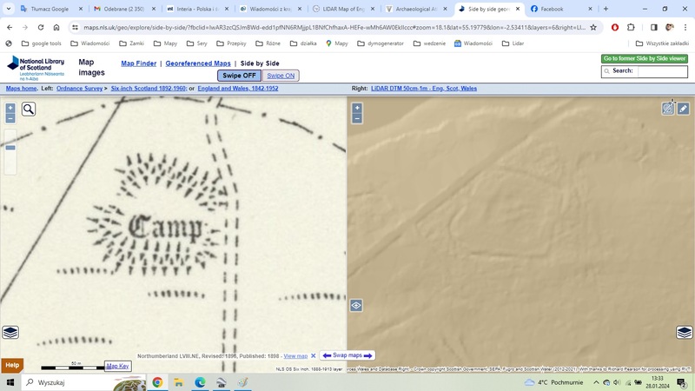The height and width of the screenshot is (391, 695).
Task: Open the LiDAR DTM right layer selector
Action: (424, 89)
